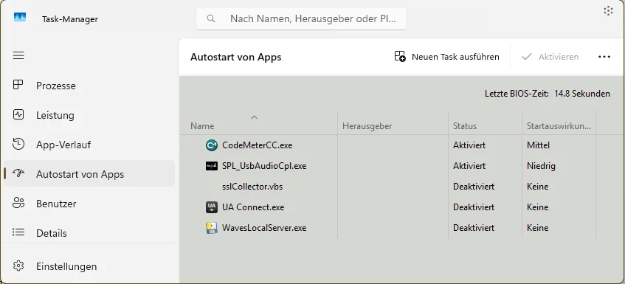625x284 pixels.
Task: Open the three-dot more options menu
Action: pyautogui.click(x=604, y=57)
